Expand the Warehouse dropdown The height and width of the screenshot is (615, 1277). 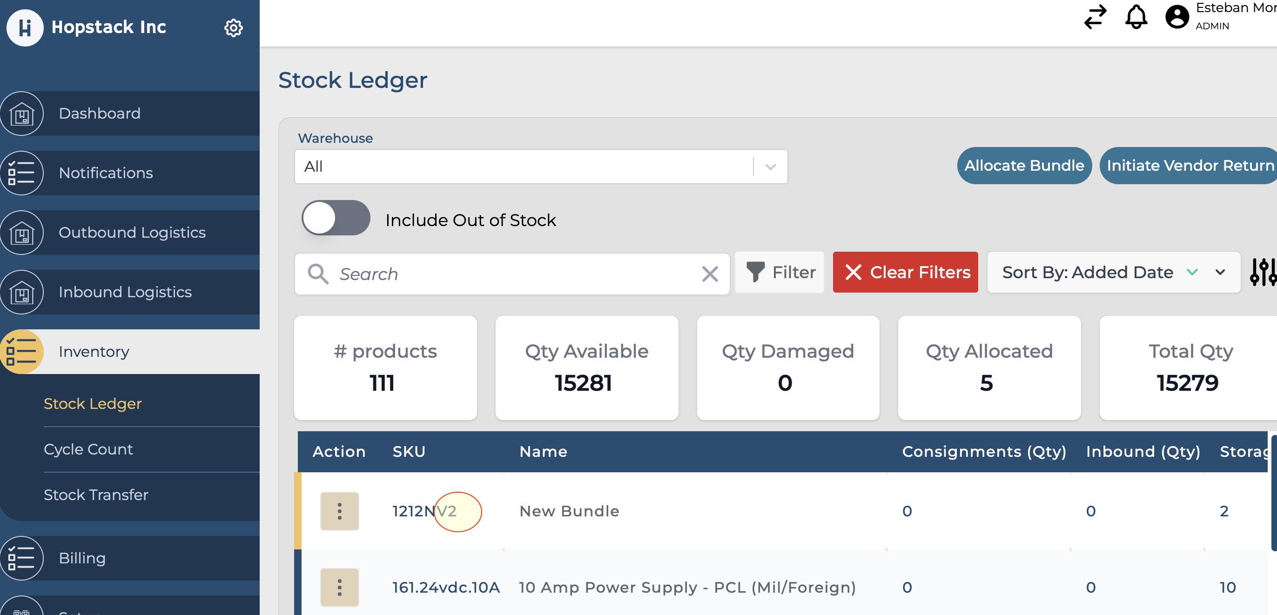pos(769,167)
